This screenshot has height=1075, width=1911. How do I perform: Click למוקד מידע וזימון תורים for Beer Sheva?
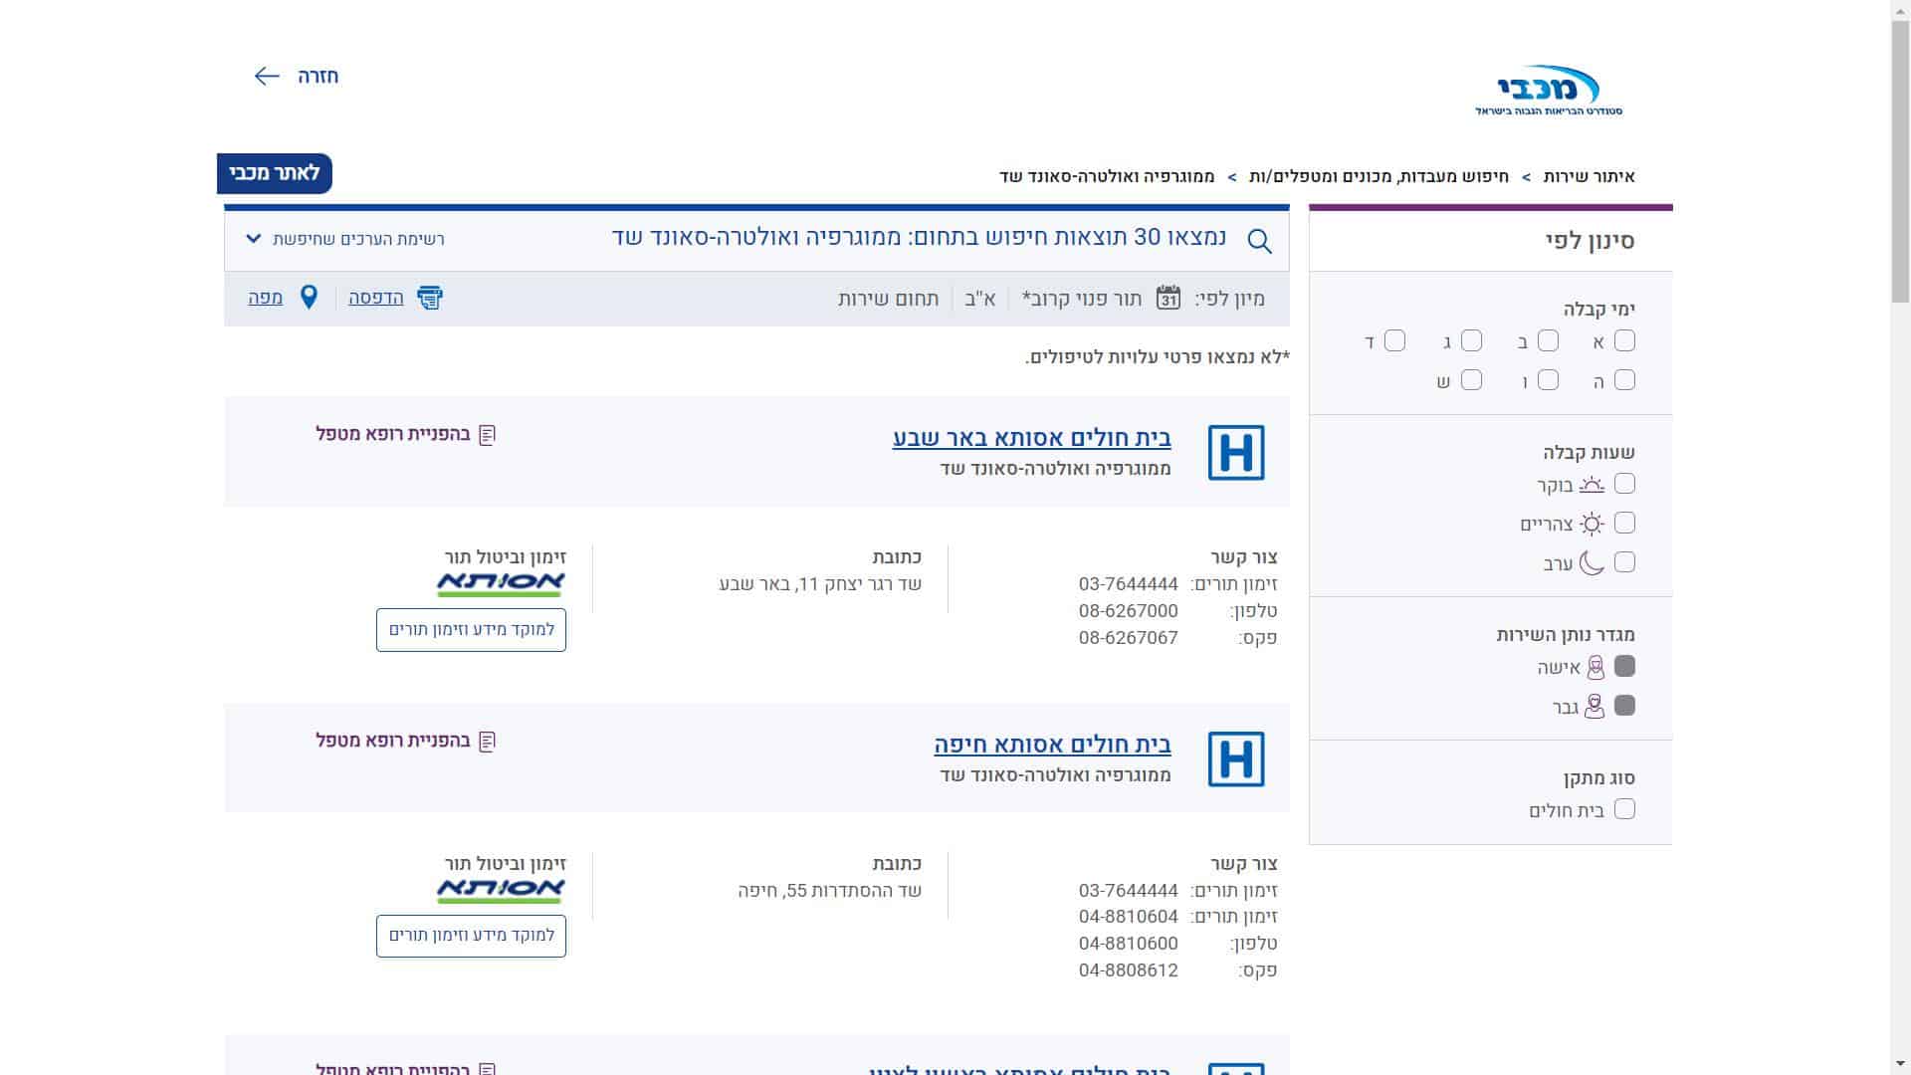471,630
